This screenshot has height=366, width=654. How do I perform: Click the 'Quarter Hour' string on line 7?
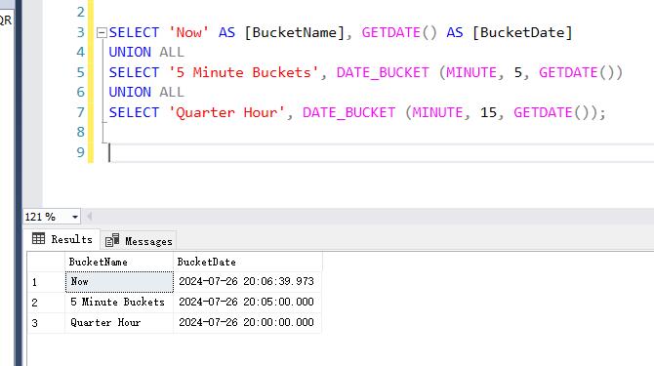[x=226, y=112]
